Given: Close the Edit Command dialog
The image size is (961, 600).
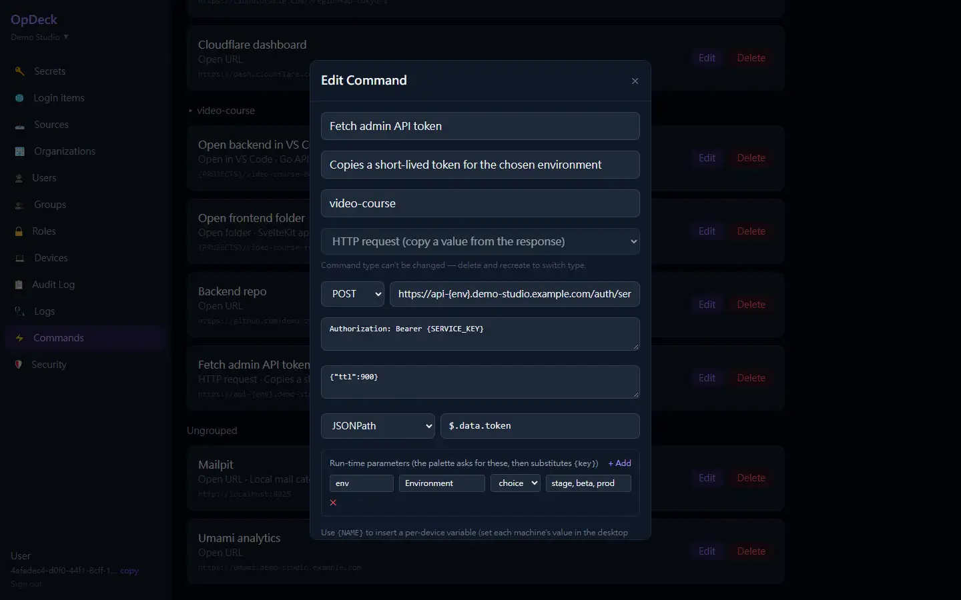Looking at the screenshot, I should coord(635,81).
